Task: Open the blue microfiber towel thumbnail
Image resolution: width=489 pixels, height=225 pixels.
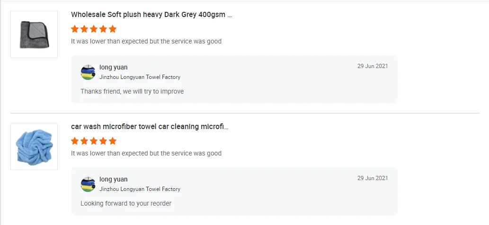Action: [x=34, y=147]
